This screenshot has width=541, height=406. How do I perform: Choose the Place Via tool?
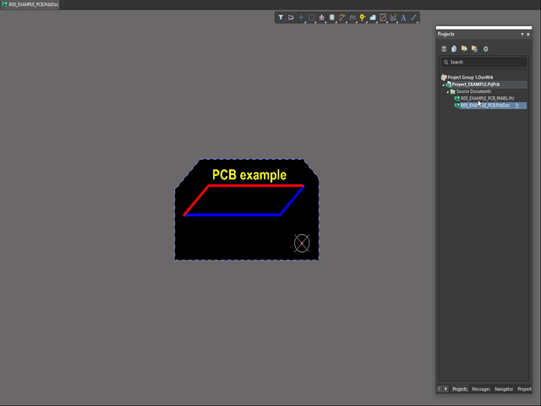(x=363, y=18)
